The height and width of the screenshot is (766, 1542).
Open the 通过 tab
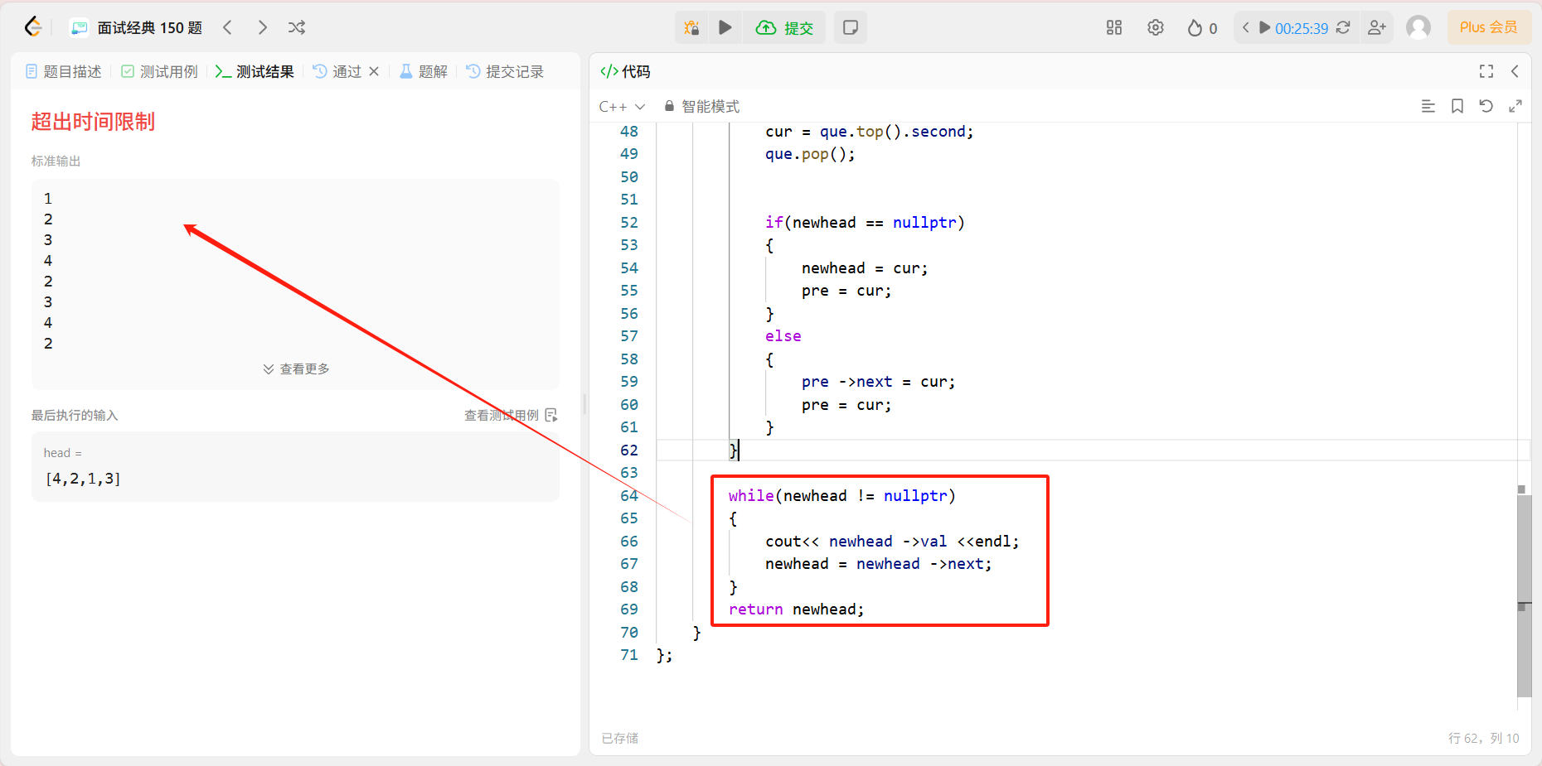pos(337,71)
